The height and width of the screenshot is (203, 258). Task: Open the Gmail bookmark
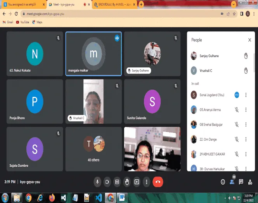point(8,22)
